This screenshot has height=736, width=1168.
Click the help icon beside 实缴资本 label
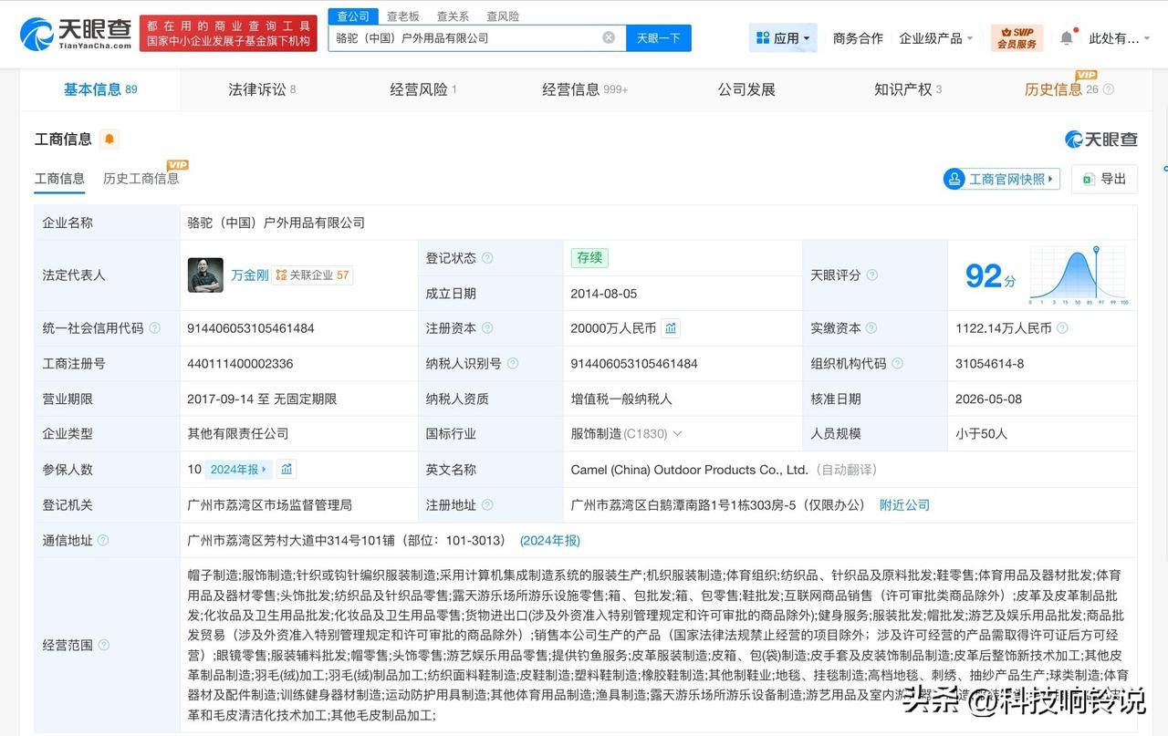click(x=872, y=328)
